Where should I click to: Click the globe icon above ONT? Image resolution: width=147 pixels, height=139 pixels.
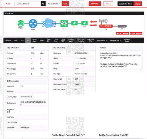point(106,21)
